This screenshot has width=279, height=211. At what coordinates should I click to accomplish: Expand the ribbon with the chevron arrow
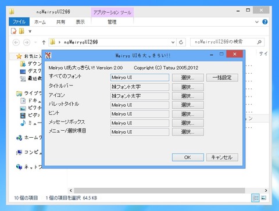[x=257, y=22]
